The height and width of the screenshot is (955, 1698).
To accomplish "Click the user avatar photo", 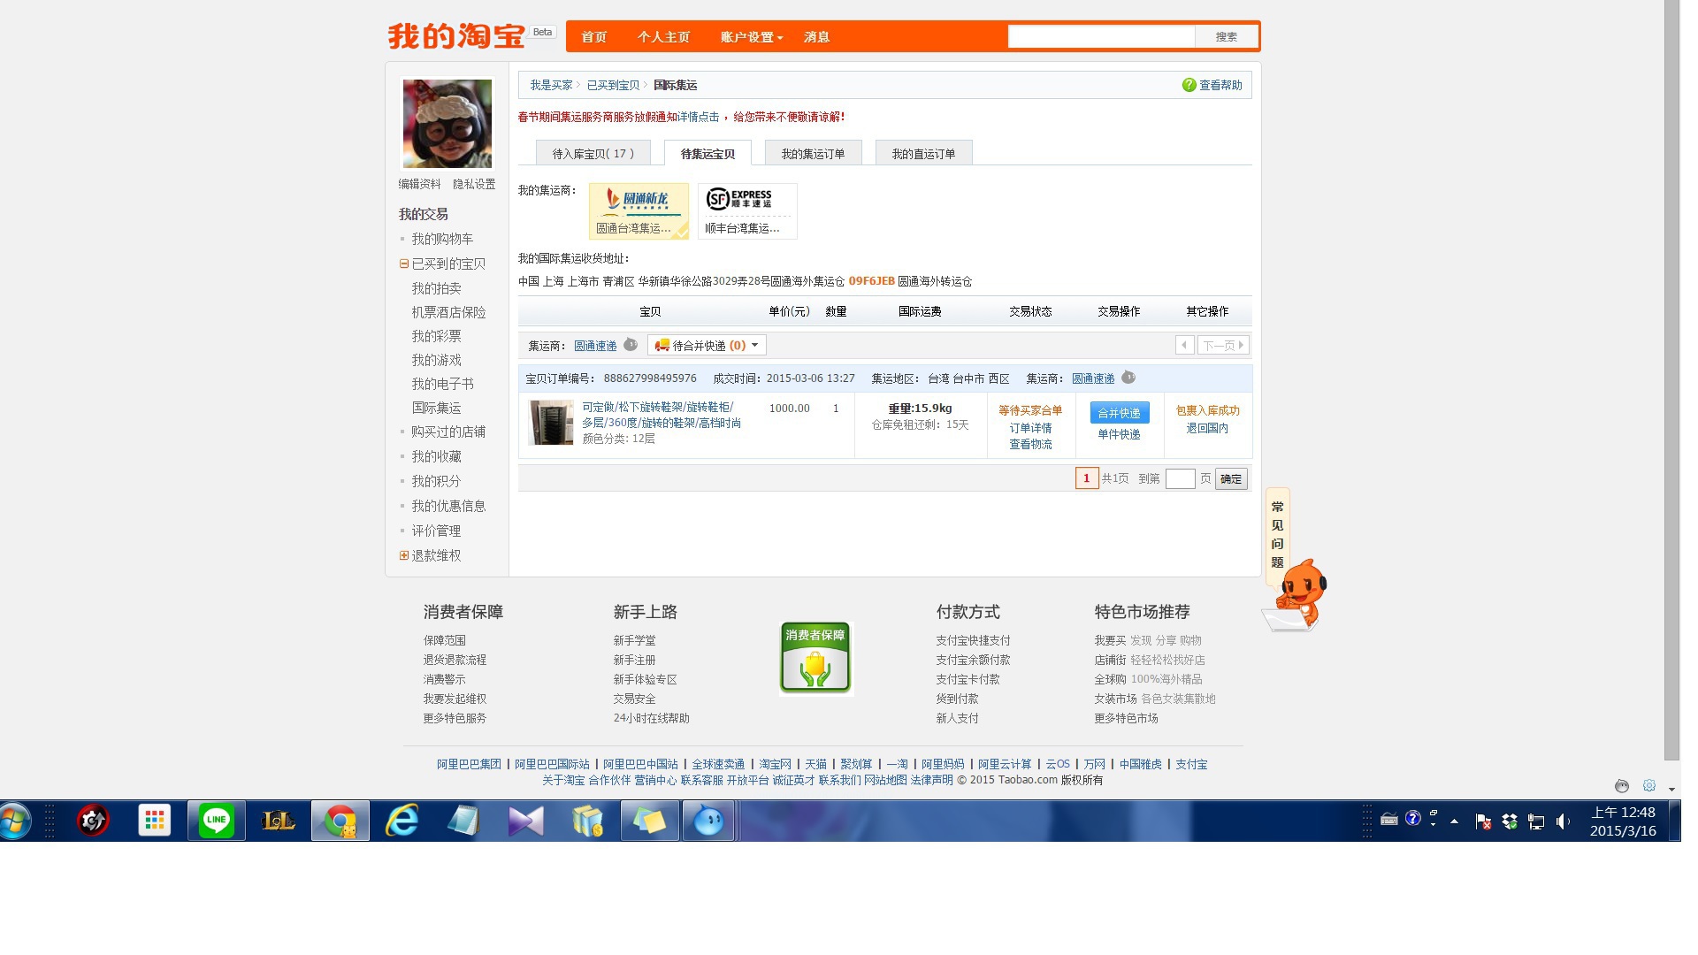I will coord(447,124).
